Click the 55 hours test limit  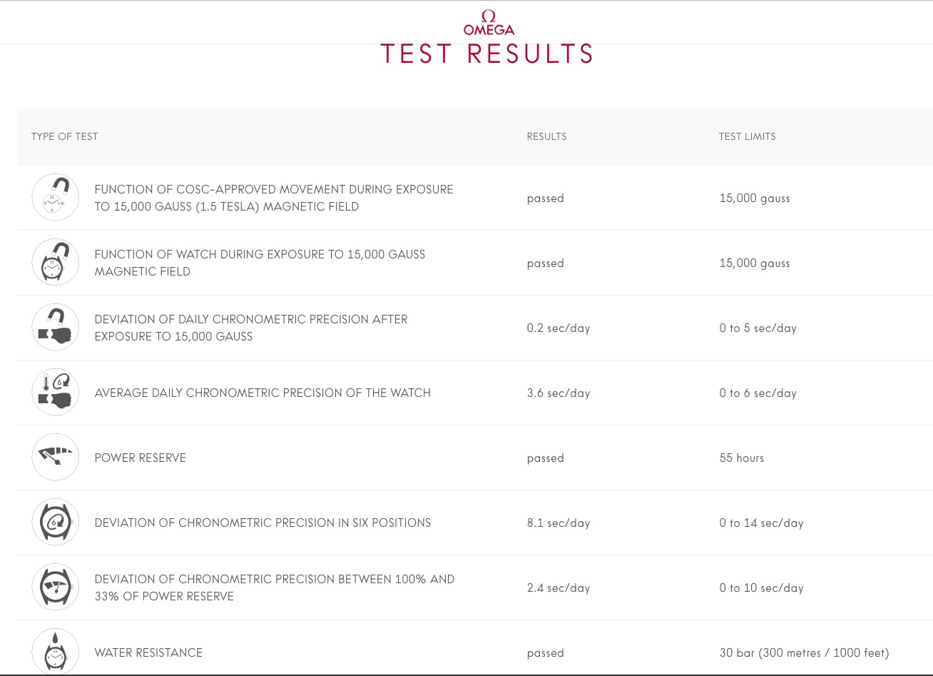pyautogui.click(x=741, y=458)
